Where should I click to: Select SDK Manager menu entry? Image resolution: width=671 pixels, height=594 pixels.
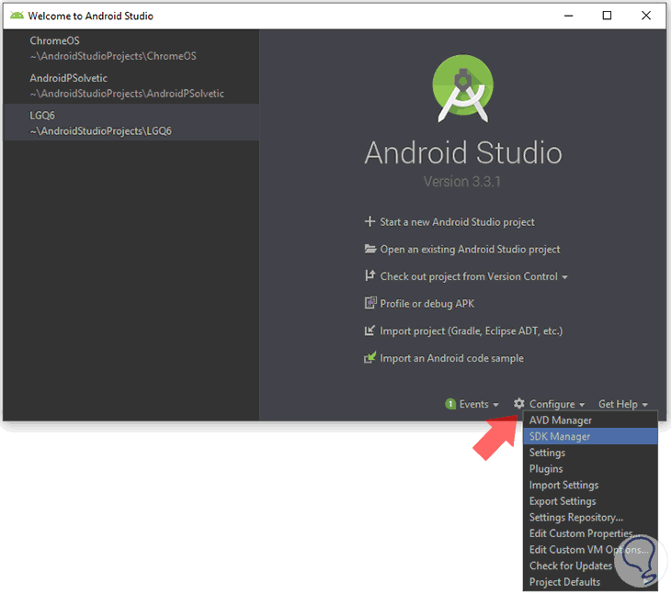coord(590,436)
